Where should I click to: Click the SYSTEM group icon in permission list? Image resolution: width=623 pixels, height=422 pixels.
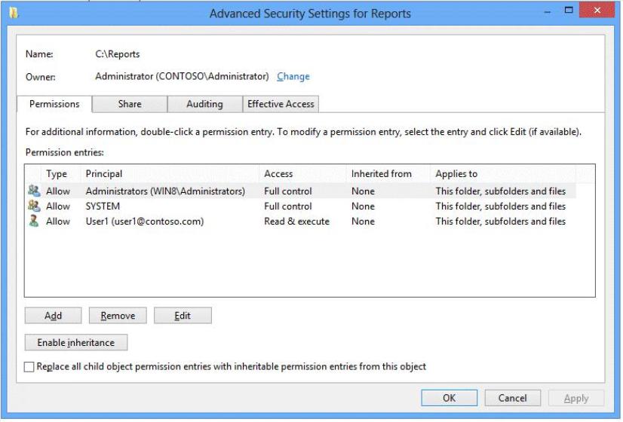coord(34,206)
